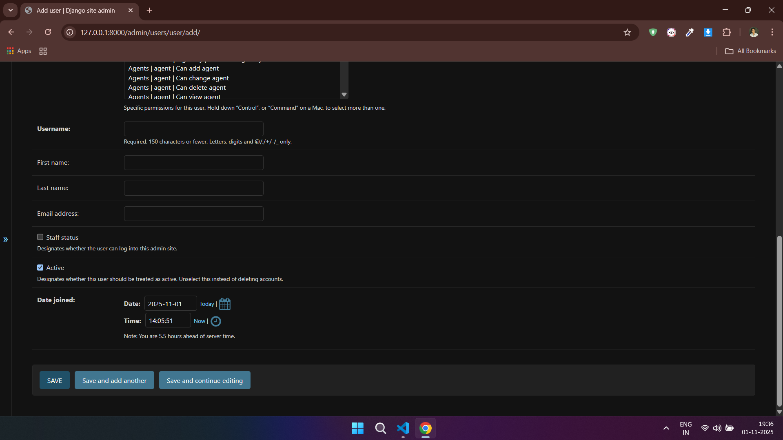Go back to the previous page
Image resolution: width=783 pixels, height=440 pixels.
click(11, 32)
